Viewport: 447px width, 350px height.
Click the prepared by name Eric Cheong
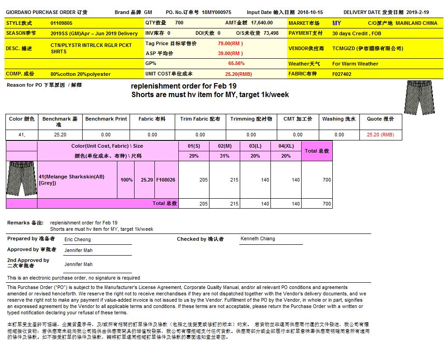pos(78,239)
